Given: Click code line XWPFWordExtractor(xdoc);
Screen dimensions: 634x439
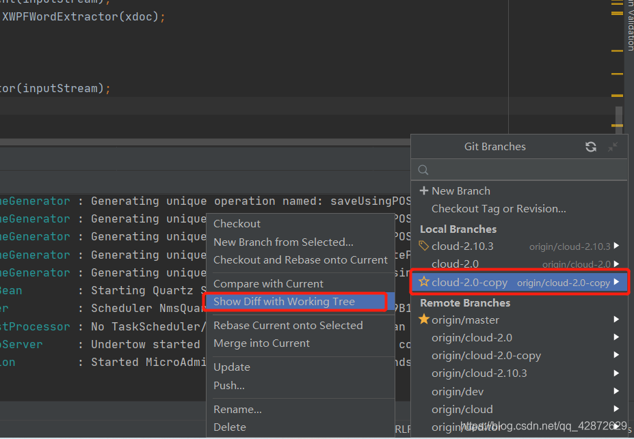Looking at the screenshot, I should point(83,17).
